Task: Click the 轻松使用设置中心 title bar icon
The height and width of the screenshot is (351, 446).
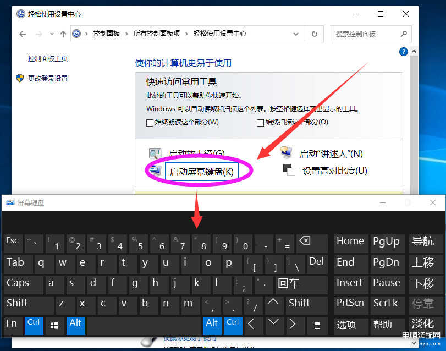Action: tap(21, 14)
